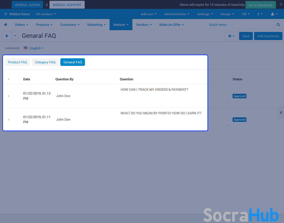Click the home icon in navigation bar

point(6,25)
